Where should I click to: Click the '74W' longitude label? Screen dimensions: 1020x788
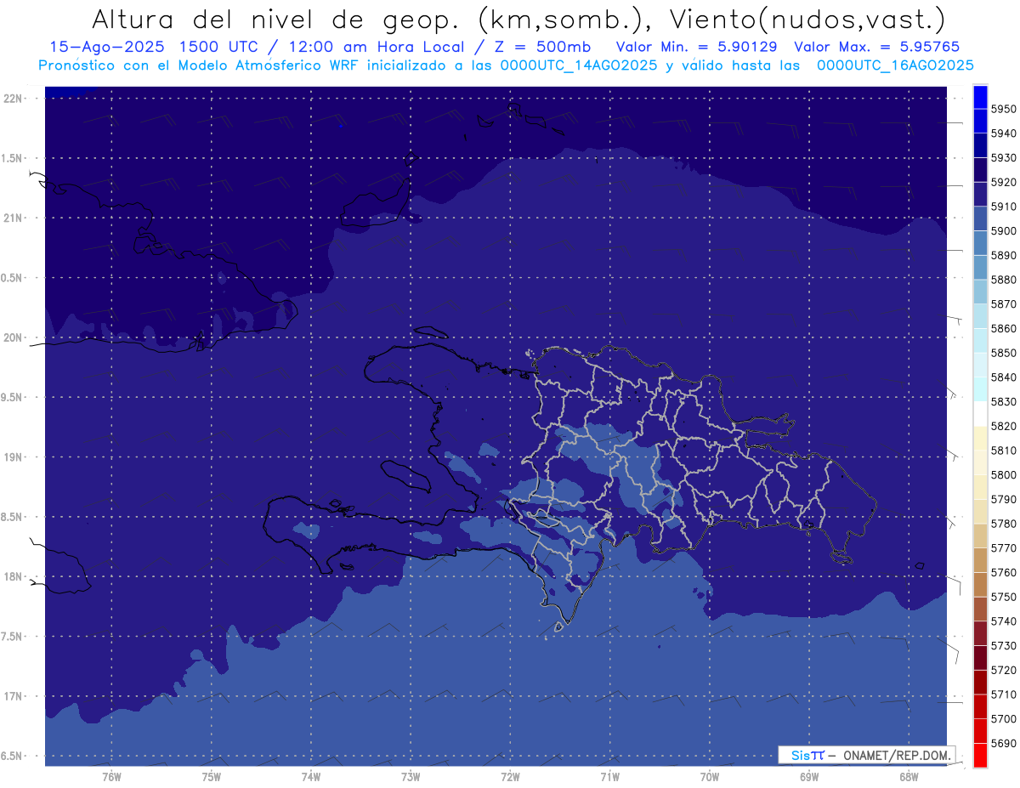pyautogui.click(x=310, y=776)
